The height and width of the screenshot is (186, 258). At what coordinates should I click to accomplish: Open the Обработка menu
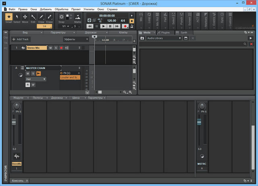(62, 9)
